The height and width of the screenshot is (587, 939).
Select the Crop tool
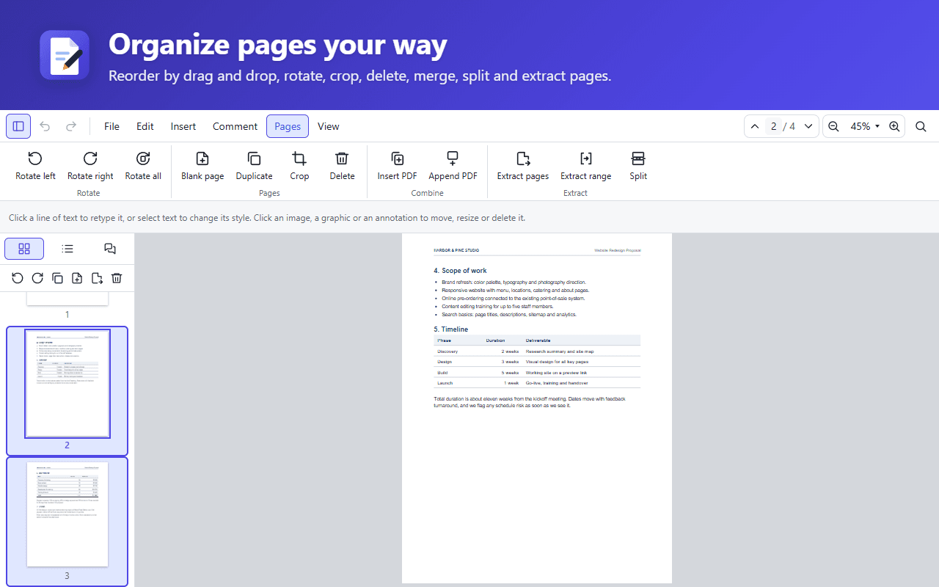(x=299, y=166)
